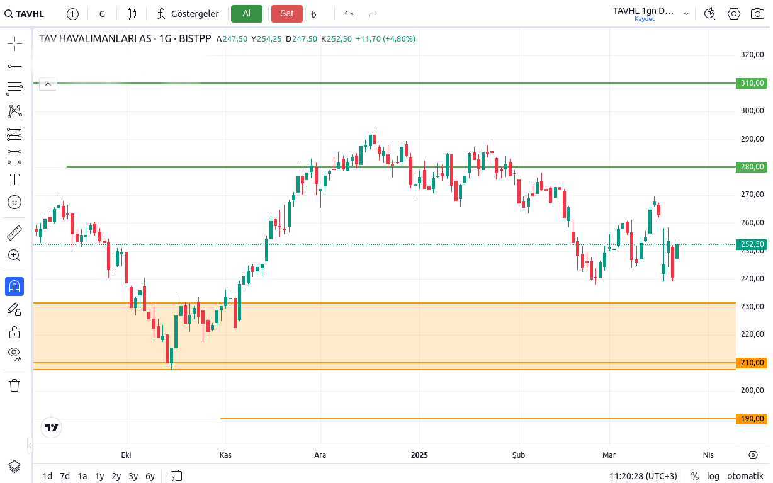Image resolution: width=773 pixels, height=483 pixels.
Task: Toggle hide all drawings eye icon
Action: pos(14,354)
